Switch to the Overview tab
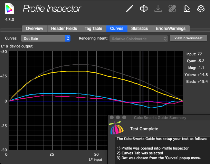The height and width of the screenshot is (164, 210). pos(35,29)
